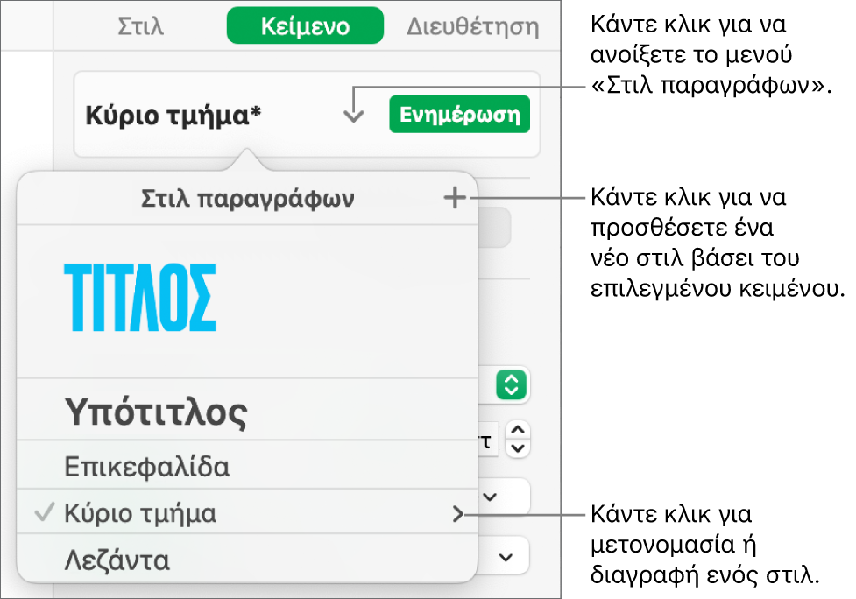Click the Κύριο τμήμα* style name
Viewport: 856px width, 599px height.
tap(173, 116)
